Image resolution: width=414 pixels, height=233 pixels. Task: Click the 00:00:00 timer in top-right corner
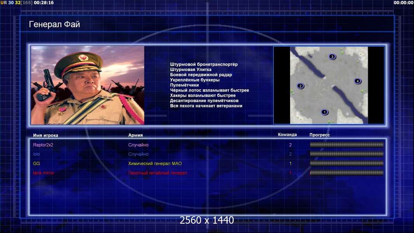click(403, 3)
